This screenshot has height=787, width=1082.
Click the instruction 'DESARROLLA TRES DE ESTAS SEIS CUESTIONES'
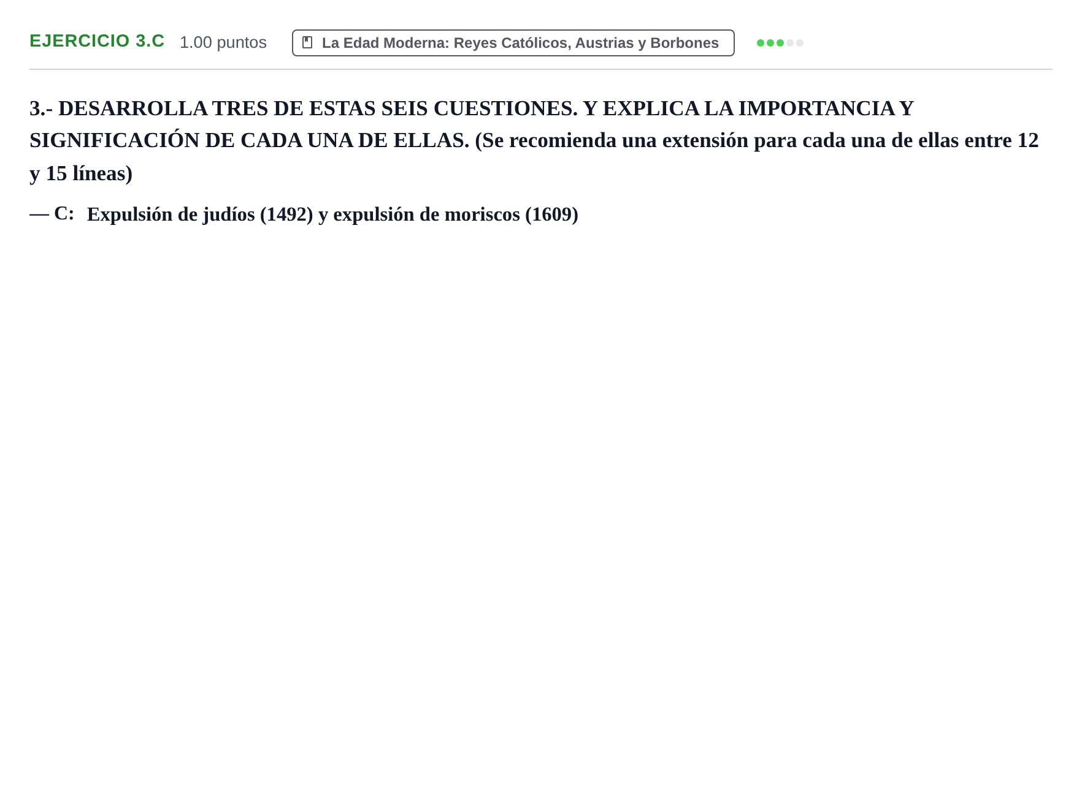pos(318,108)
